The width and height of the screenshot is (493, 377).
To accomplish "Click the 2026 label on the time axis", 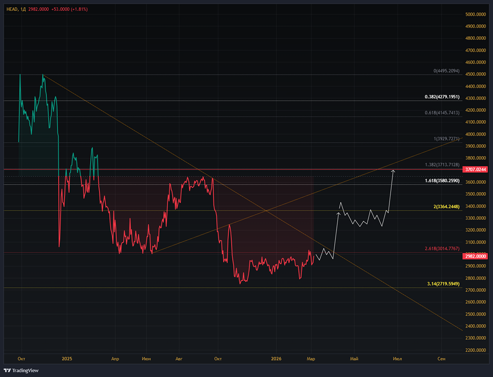I will 276,359.
